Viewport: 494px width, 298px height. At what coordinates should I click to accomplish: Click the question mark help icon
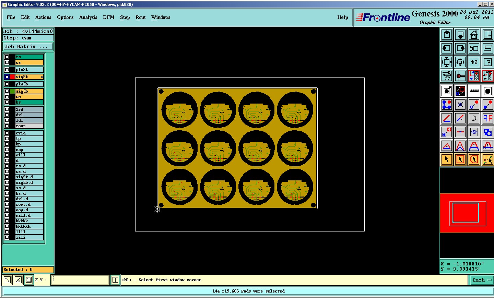488,62
